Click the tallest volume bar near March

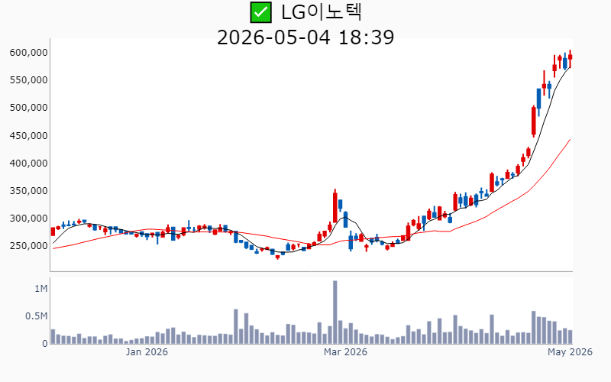[x=335, y=312]
